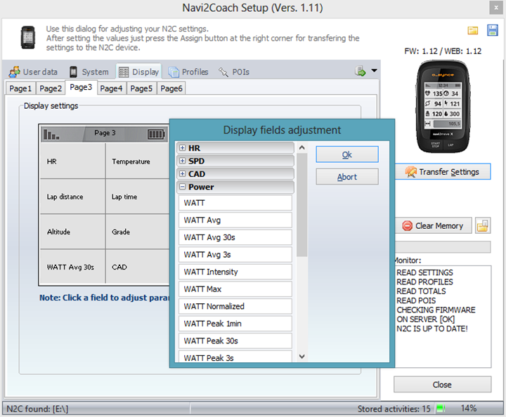Go to Page1 sub-tab
Screen dimensions: 506x417
point(20,88)
